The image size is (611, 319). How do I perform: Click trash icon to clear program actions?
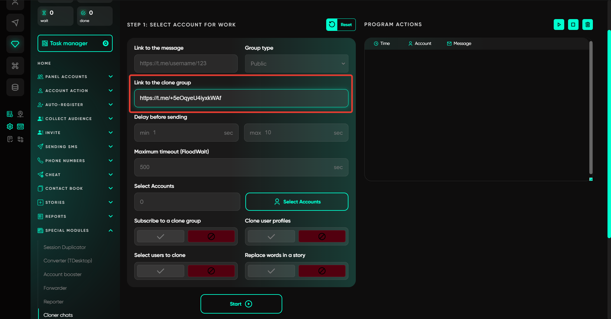(x=587, y=25)
